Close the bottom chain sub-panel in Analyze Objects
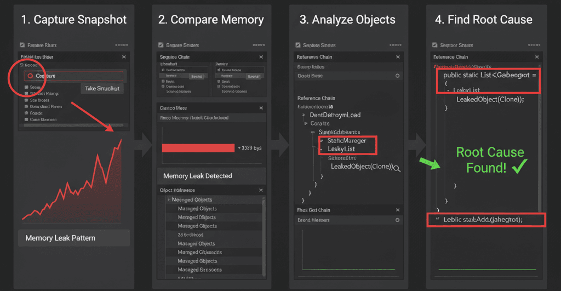561x291 pixels. tap(398, 210)
